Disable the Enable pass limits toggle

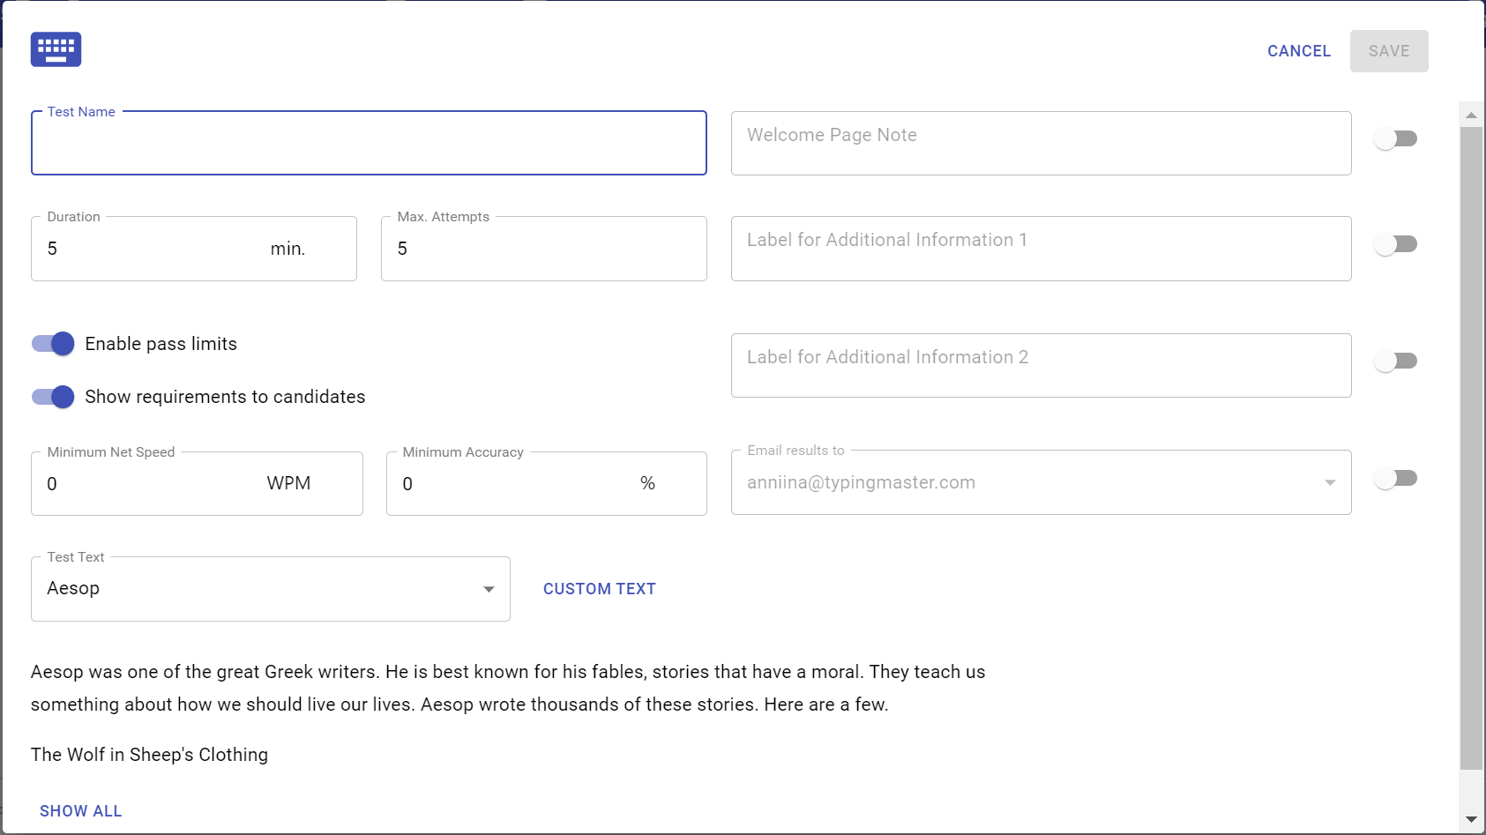pos(52,344)
